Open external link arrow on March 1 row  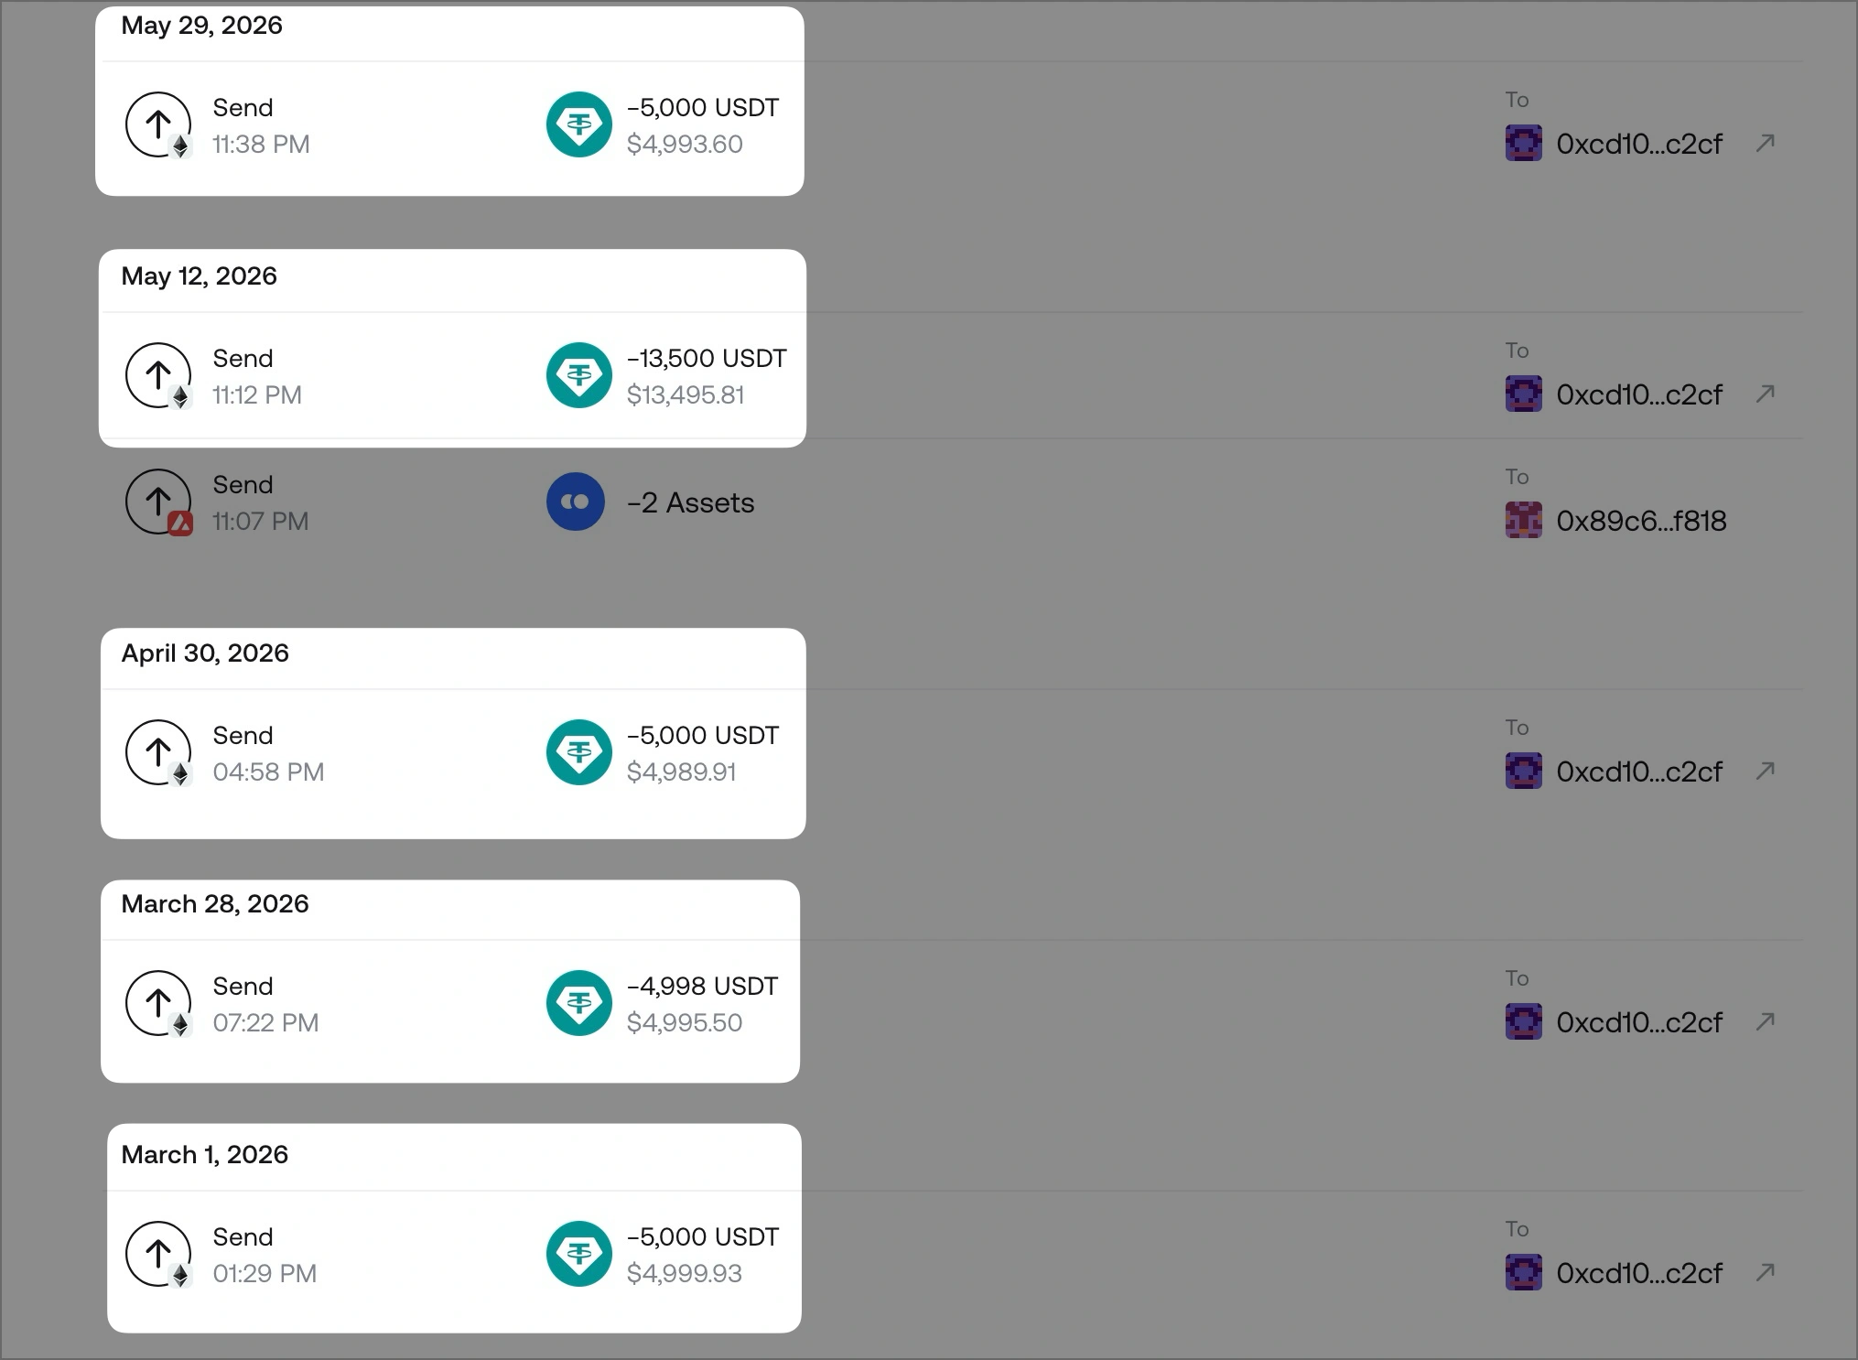pyautogui.click(x=1766, y=1272)
